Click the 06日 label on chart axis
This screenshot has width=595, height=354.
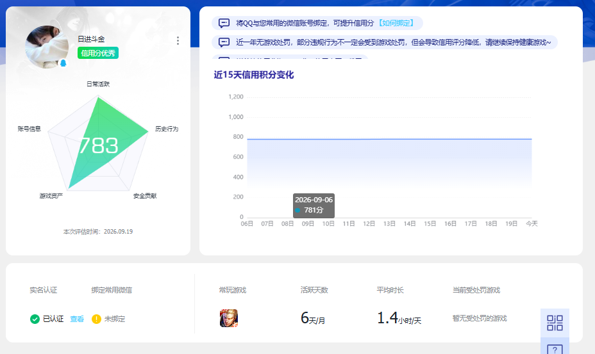(x=247, y=223)
